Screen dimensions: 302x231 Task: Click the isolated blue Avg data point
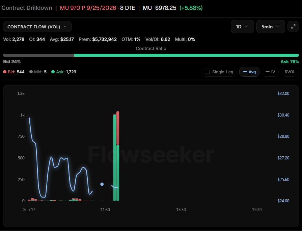pos(102,184)
